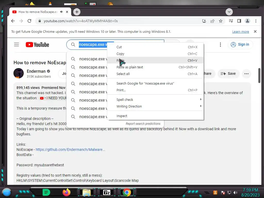Choose Print... in the context menu
Viewport: 264px width, 198px height.
(x=155, y=90)
